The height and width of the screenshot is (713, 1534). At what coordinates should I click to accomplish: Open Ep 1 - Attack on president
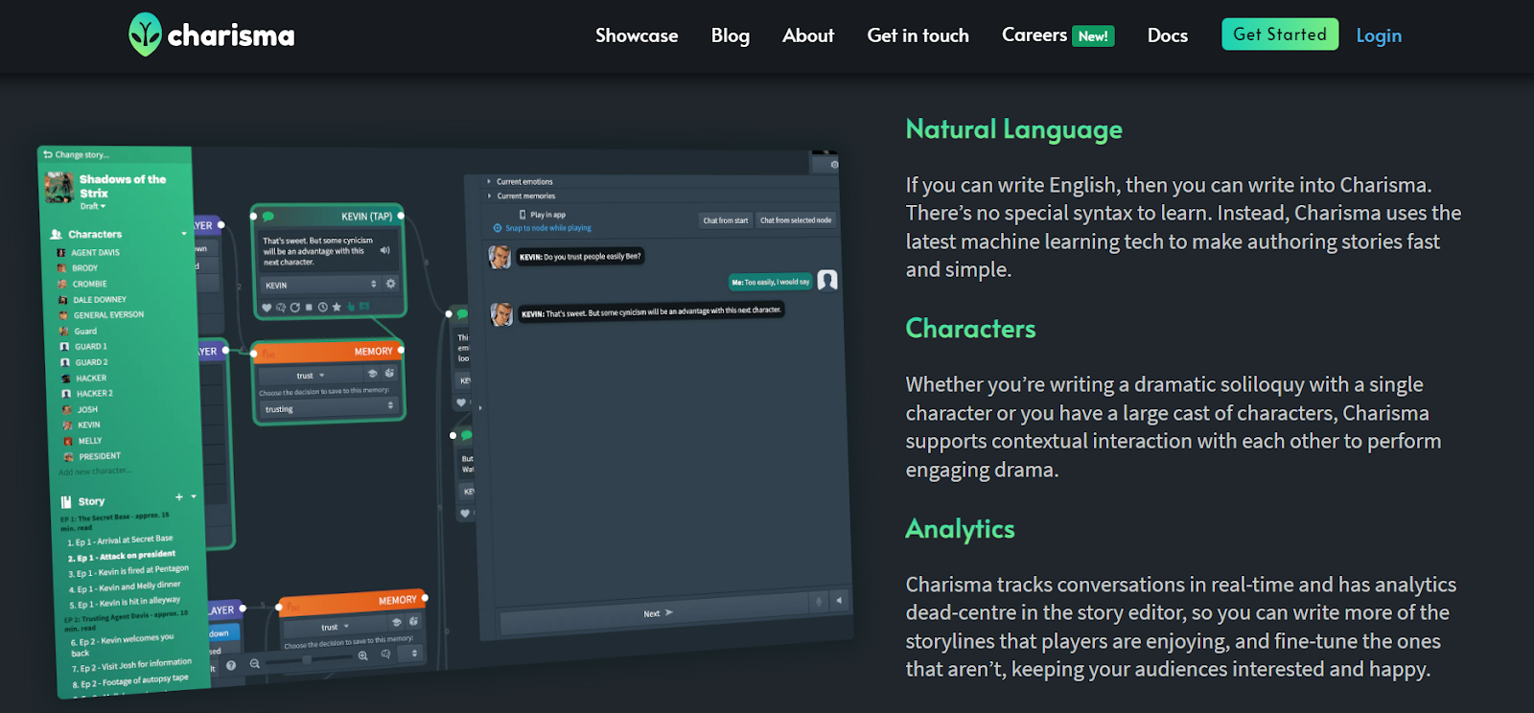[122, 556]
